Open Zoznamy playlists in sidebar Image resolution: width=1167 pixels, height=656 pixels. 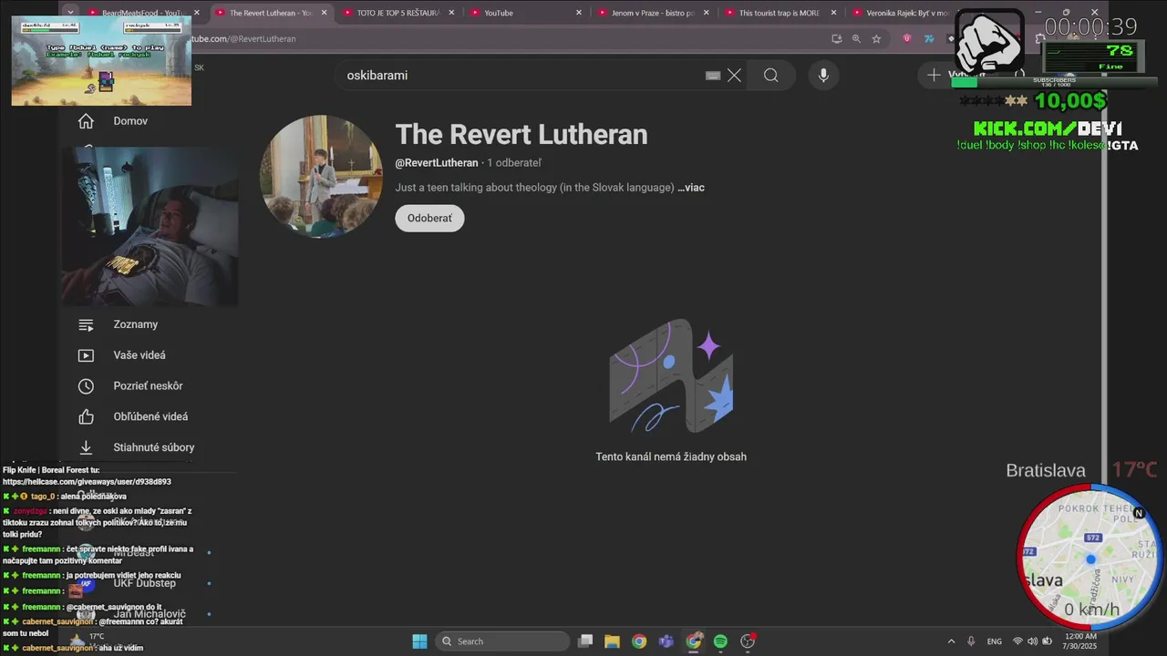point(135,324)
